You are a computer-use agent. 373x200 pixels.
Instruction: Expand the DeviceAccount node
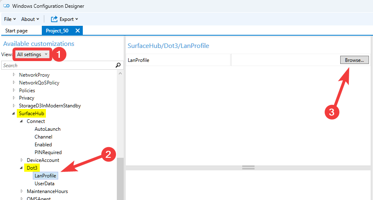22,160
